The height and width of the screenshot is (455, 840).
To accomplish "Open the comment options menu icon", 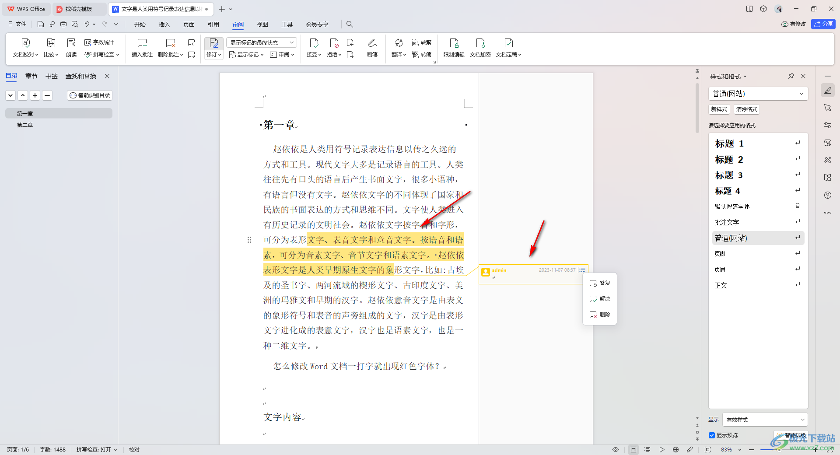I will [x=582, y=270].
